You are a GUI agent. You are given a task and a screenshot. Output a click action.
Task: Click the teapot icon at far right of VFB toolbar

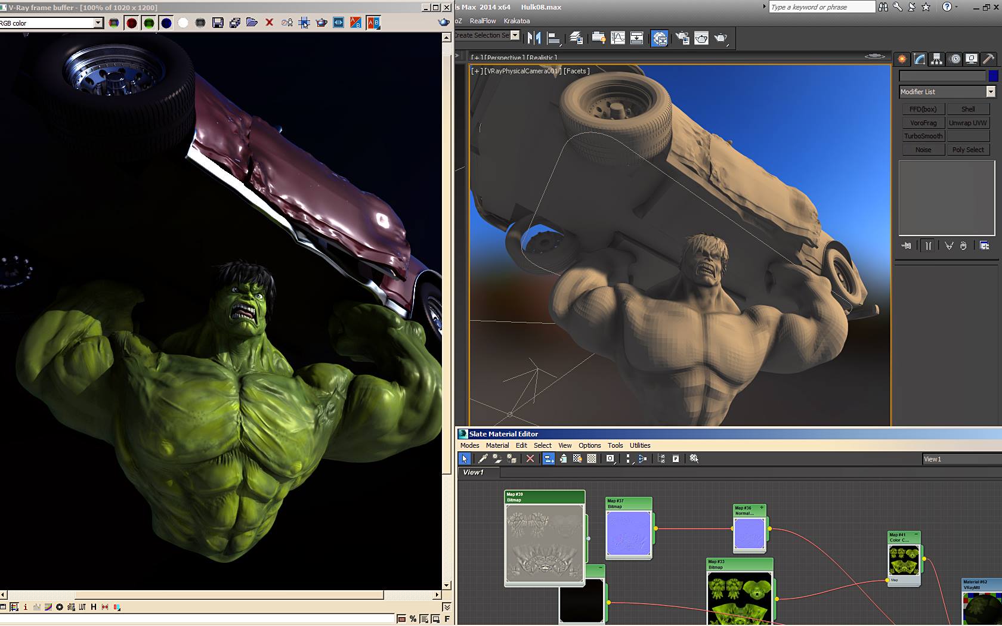click(444, 22)
